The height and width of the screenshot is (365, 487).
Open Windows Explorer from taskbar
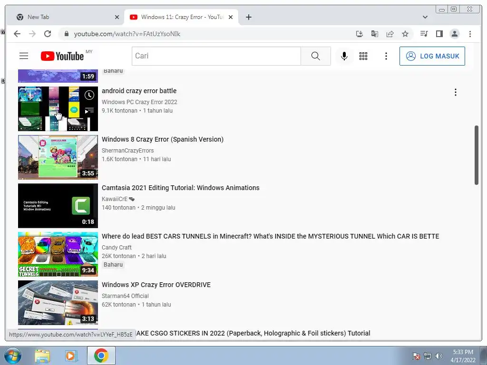(42, 355)
